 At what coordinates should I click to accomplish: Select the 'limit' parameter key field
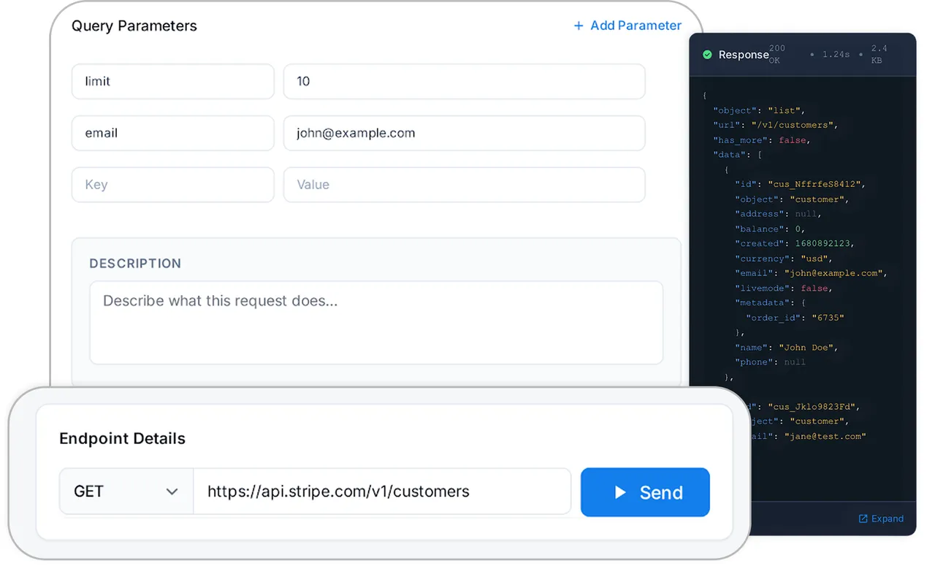(x=173, y=81)
